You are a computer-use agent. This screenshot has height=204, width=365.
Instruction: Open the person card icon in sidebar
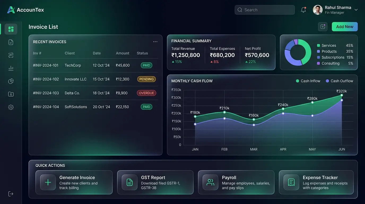11,94
